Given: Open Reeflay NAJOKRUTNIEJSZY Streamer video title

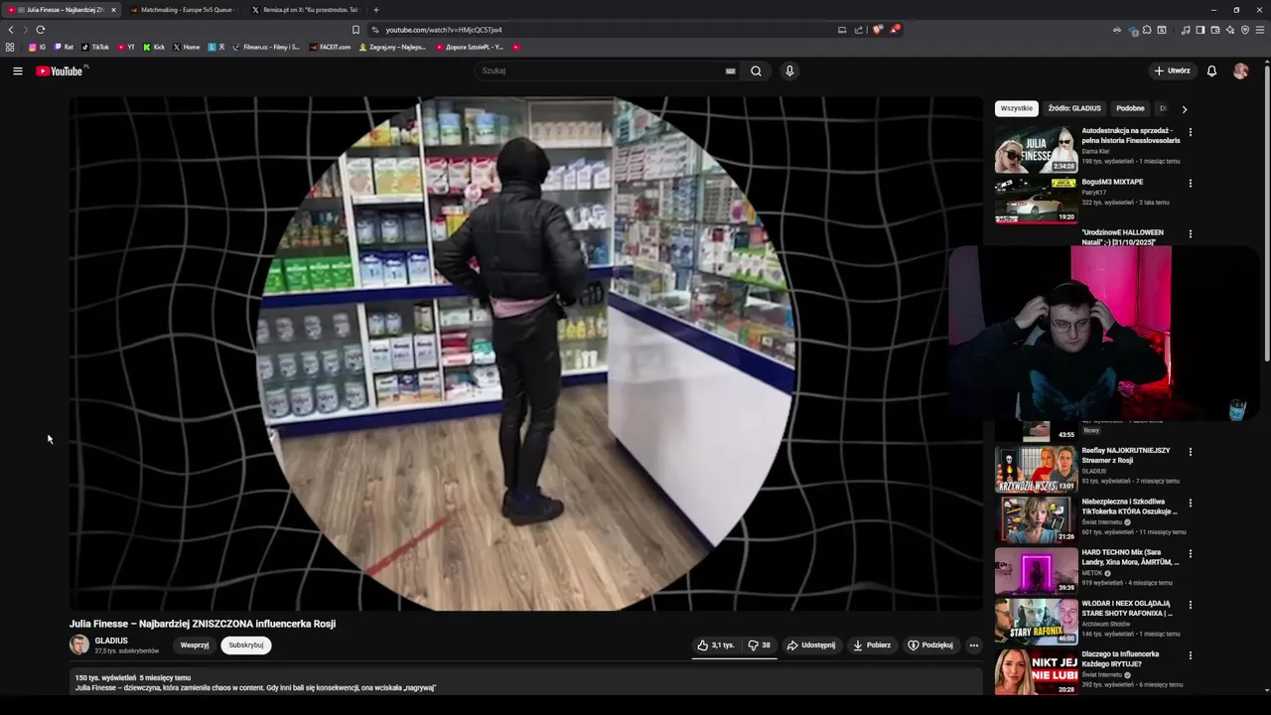Looking at the screenshot, I should coord(1126,455).
